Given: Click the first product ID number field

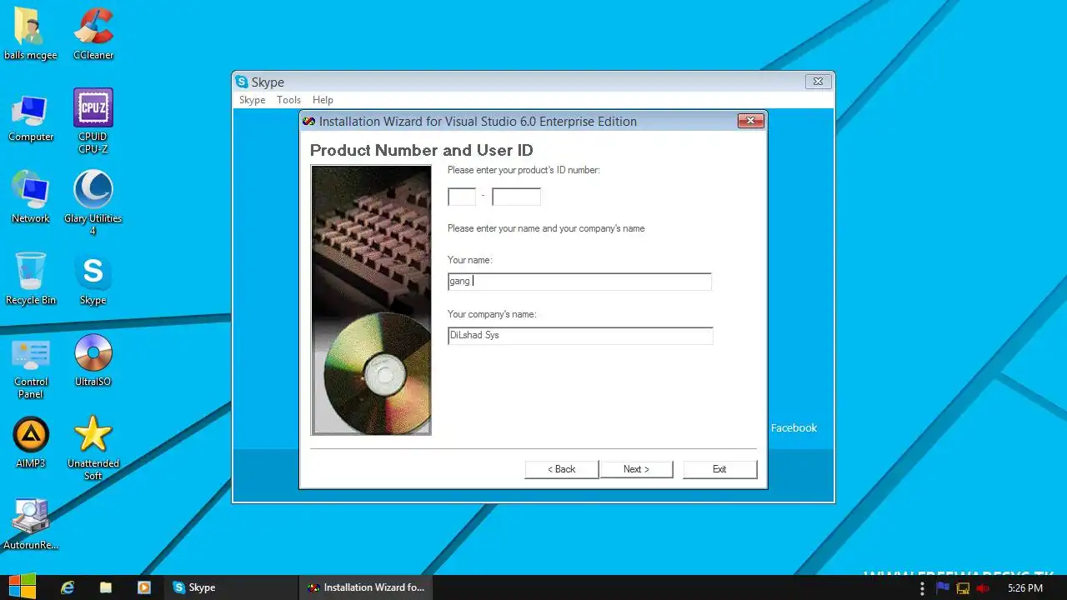Looking at the screenshot, I should (x=462, y=197).
